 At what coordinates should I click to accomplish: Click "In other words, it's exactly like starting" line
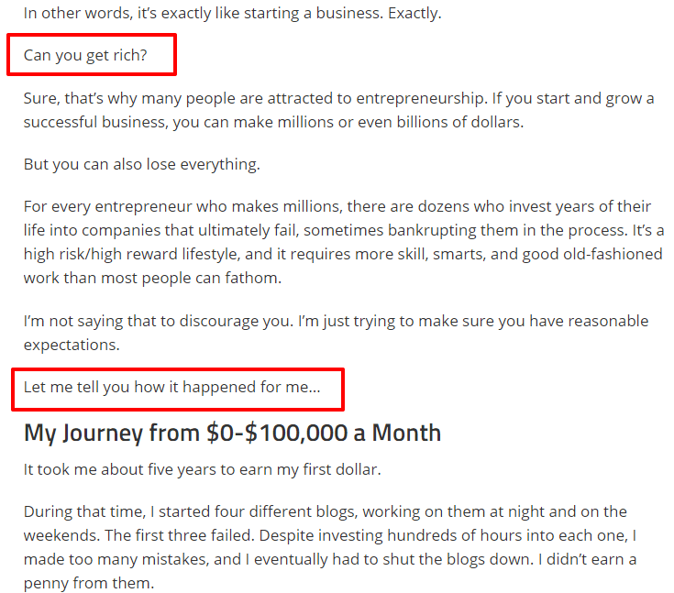point(233,14)
